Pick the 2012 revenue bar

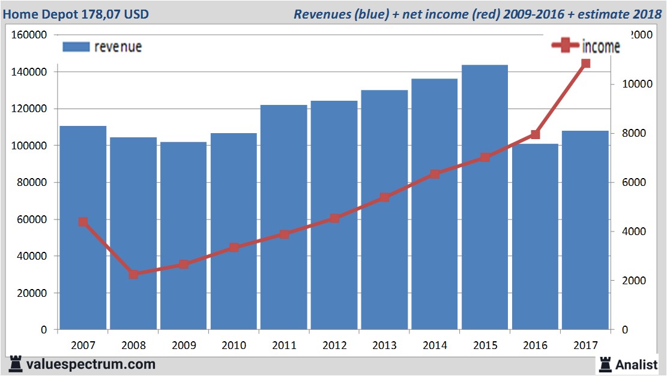[334, 215]
